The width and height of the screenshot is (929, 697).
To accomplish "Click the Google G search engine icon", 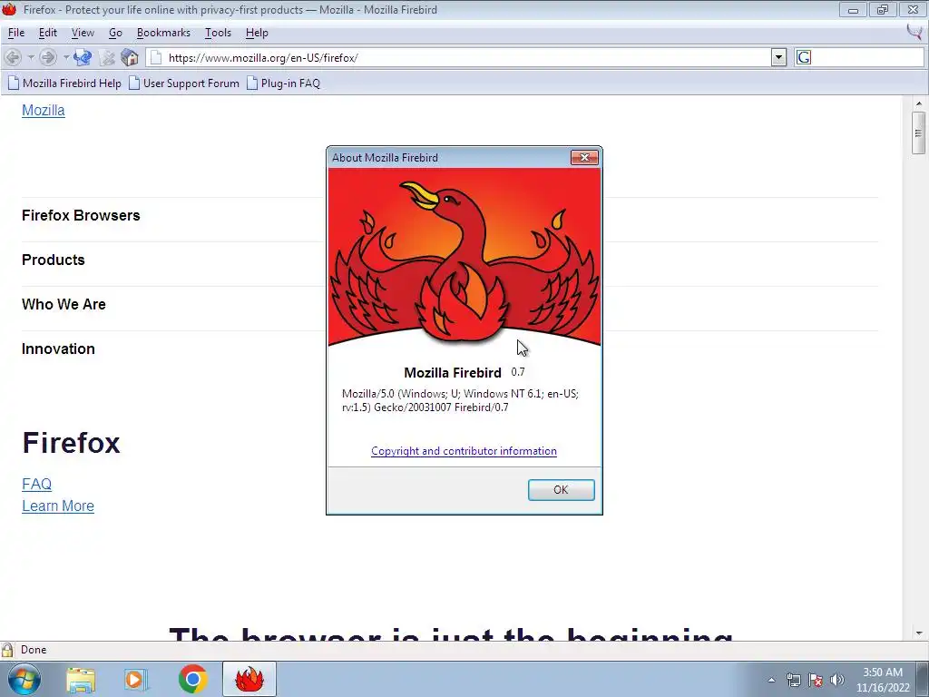I will [x=804, y=57].
